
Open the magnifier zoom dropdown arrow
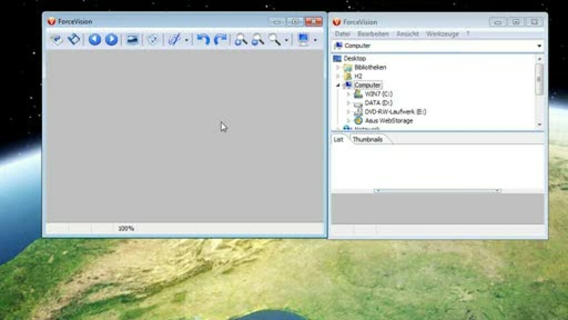(286, 40)
